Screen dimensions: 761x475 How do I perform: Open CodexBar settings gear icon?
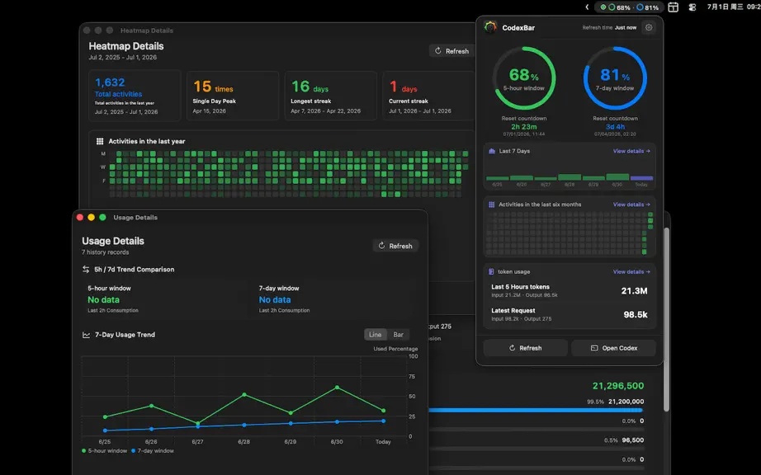(x=649, y=28)
